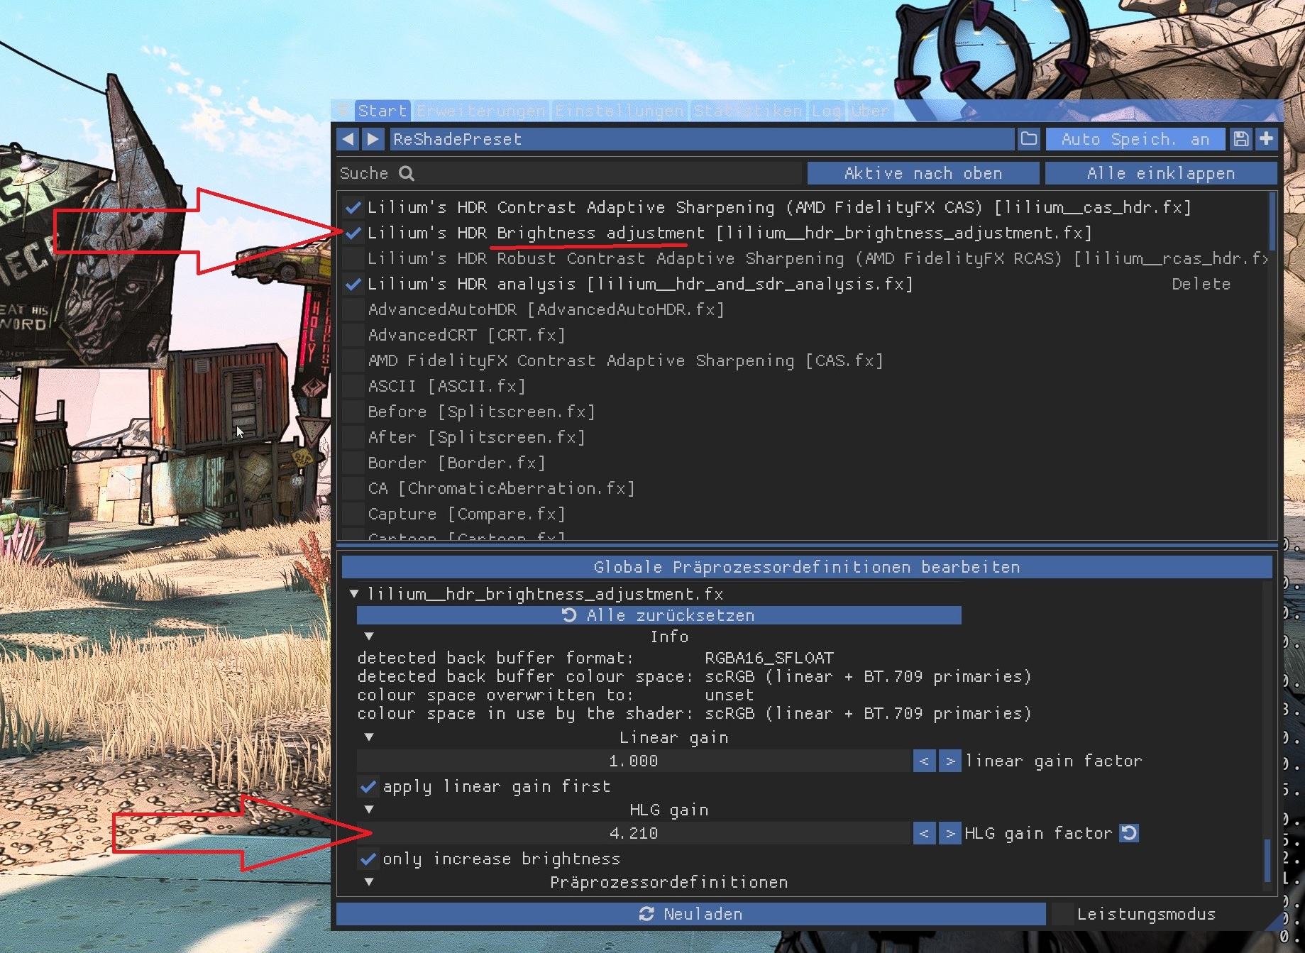This screenshot has height=953, width=1305.
Task: Disable Lilium's HDR Contrast Adaptive Sharpening effect
Action: [x=353, y=207]
